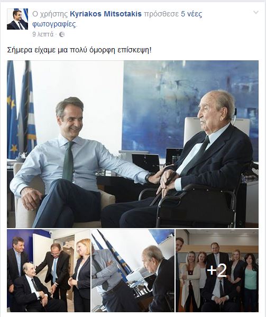Select the post text 'Σήμερα είχαμε μια πολύ όμορφη επίσκεψη!'
The image size is (266, 317).
click(x=79, y=50)
